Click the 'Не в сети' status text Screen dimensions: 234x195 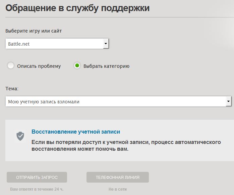118,189
